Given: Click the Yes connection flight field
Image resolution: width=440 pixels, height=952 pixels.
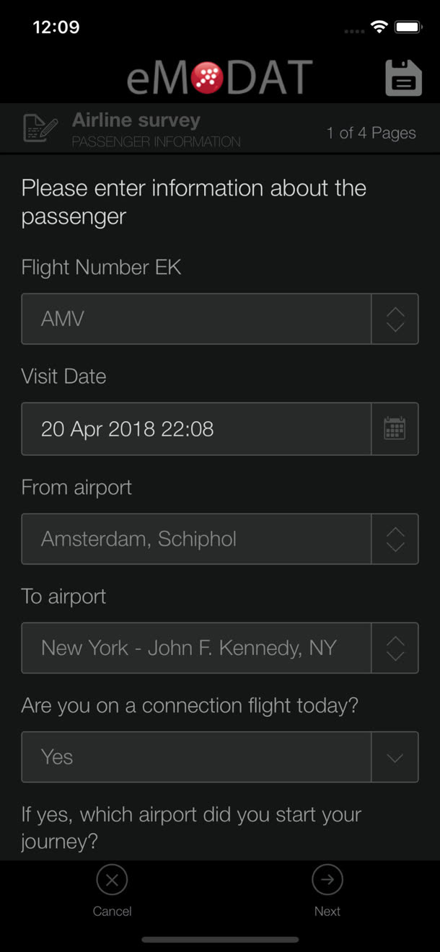Looking at the screenshot, I should (196, 757).
